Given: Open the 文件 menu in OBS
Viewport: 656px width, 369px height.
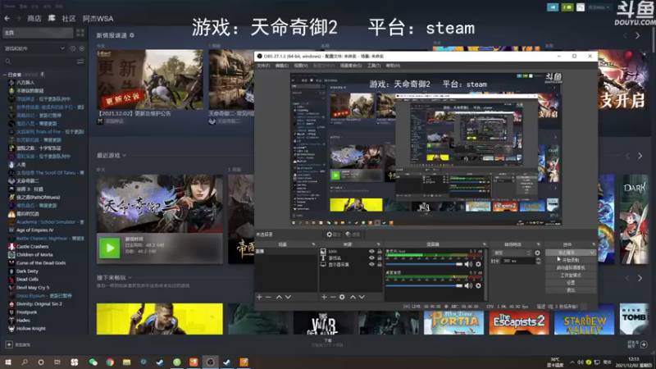Looking at the screenshot, I should tap(263, 66).
